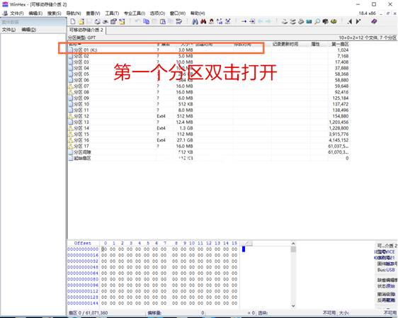Select row 分区 05
Screen dimensions: 398x318
click(x=208, y=74)
